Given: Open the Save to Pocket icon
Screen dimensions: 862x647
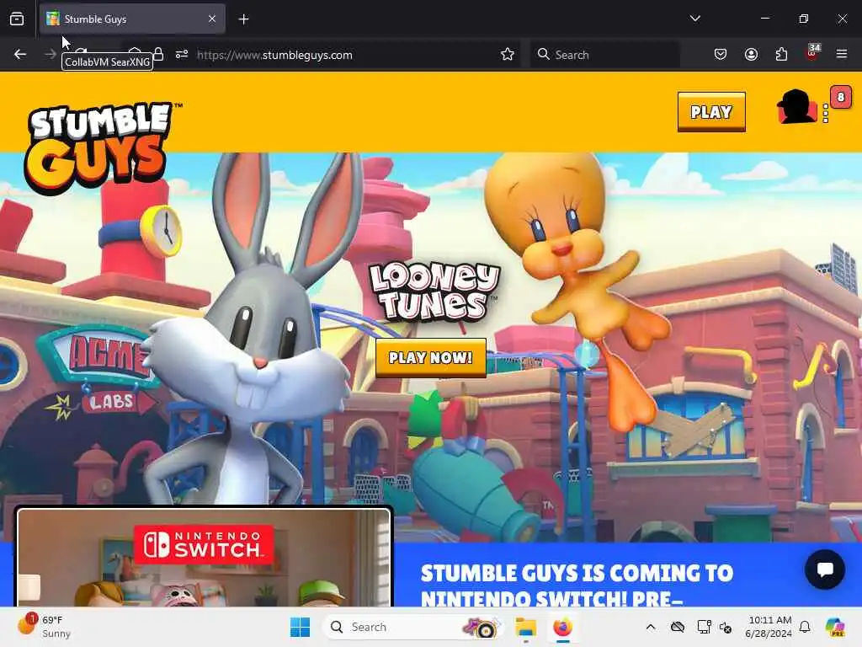Looking at the screenshot, I should pos(721,54).
